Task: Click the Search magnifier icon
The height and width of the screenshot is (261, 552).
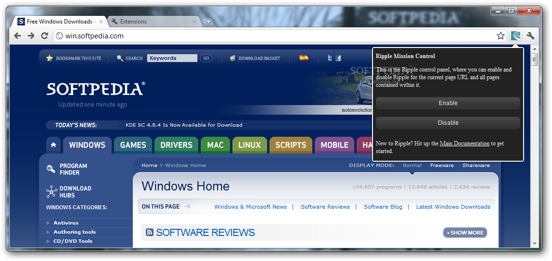Action: [120, 58]
